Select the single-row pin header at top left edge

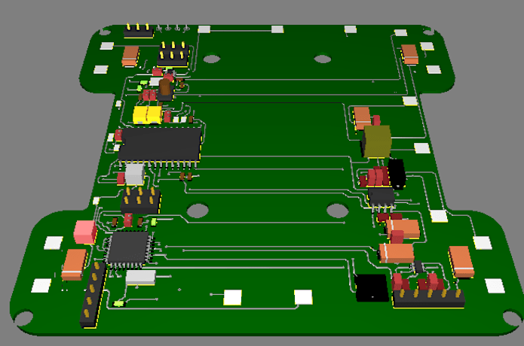pyautogui.click(x=139, y=31)
